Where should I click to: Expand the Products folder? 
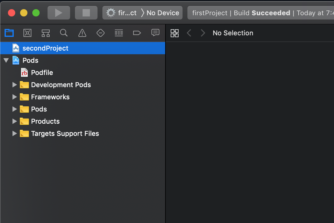[x=15, y=121]
